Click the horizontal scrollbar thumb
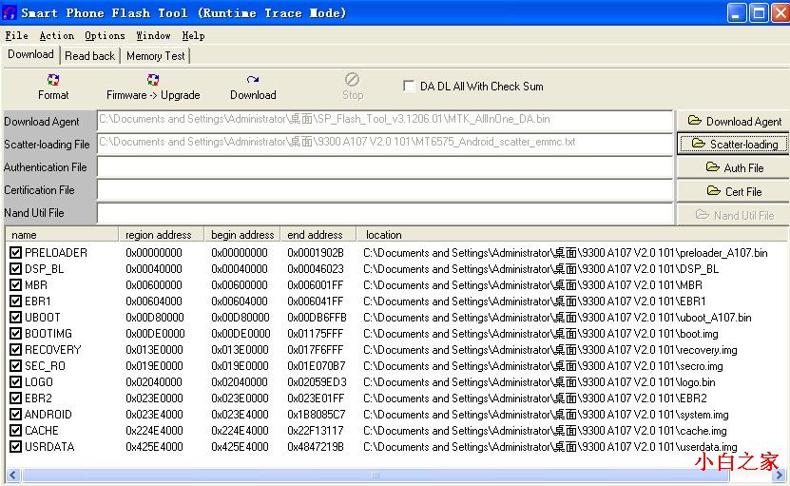Screen dimensions: 790x486 [375, 475]
